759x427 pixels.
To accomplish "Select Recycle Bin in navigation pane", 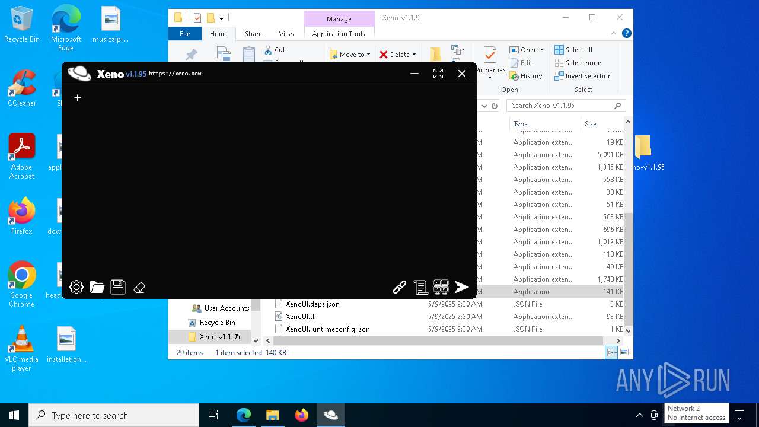I will click(x=211, y=323).
